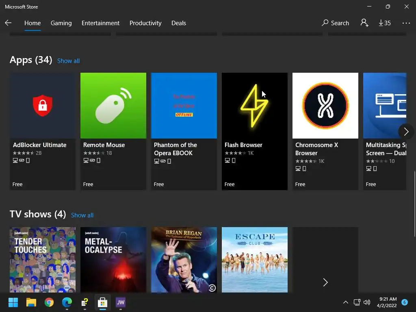Open the Home tab
Viewport: 416px width, 312px height.
tap(32, 23)
